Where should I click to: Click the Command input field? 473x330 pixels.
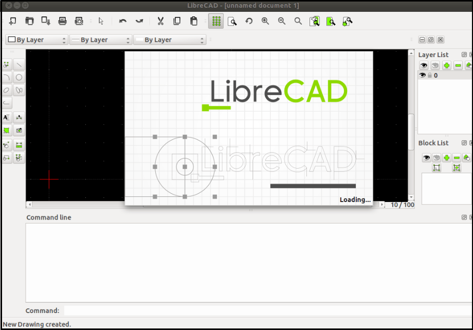tap(268, 310)
